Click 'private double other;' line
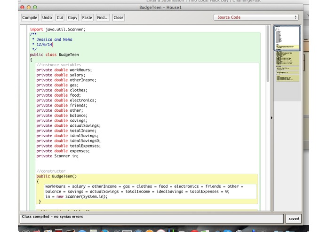Viewport: 327px width, 232px height. pyautogui.click(x=60, y=110)
